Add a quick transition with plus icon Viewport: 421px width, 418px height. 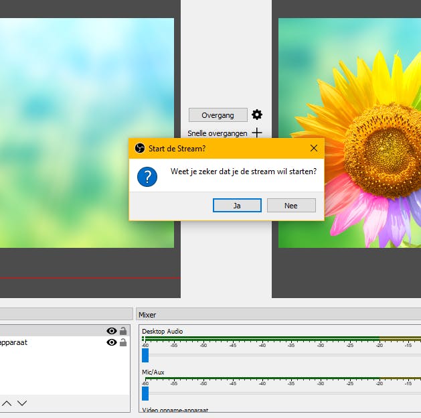tap(257, 133)
